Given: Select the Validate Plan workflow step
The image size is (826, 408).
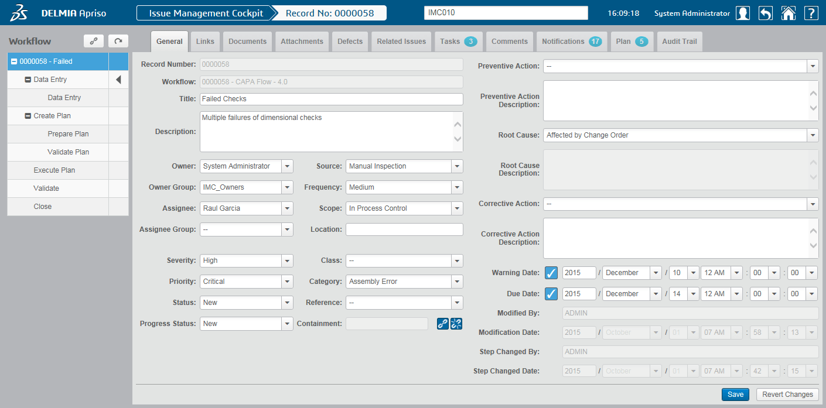Looking at the screenshot, I should [68, 152].
